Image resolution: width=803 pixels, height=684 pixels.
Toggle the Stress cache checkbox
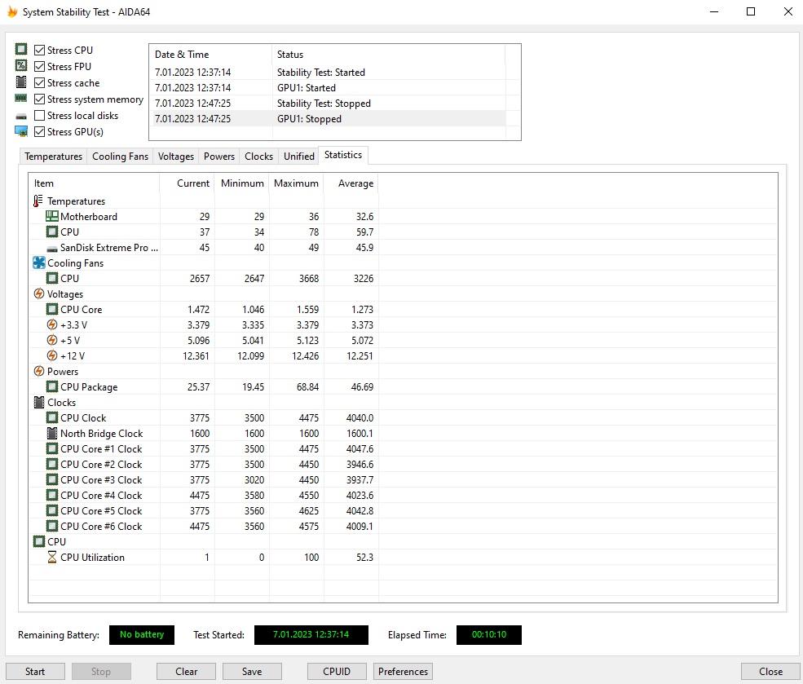pos(39,83)
